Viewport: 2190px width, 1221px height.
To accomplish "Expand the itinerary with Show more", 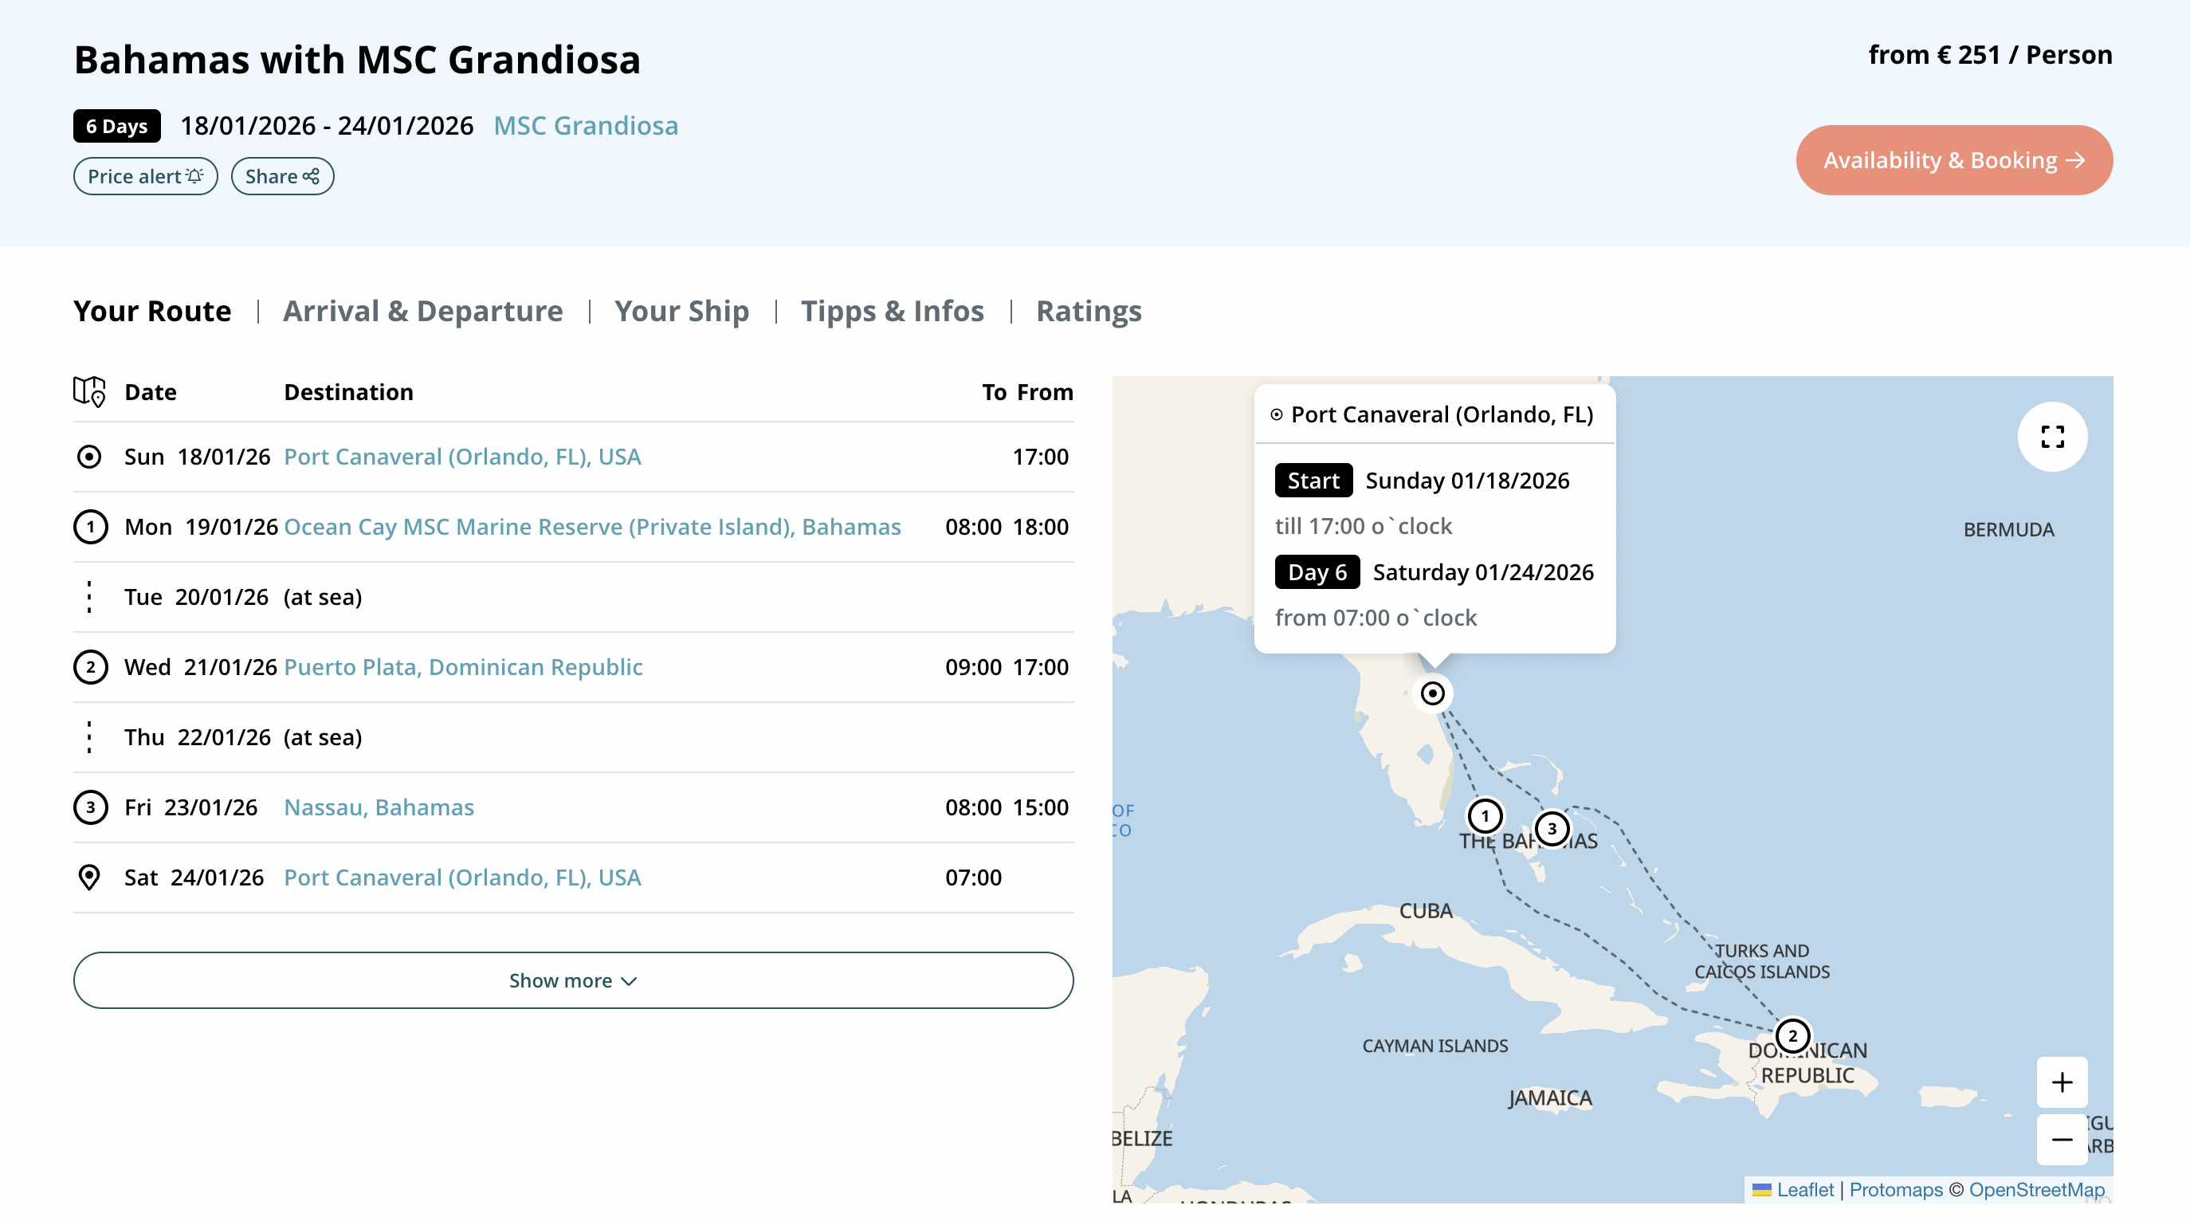I will (x=573, y=980).
